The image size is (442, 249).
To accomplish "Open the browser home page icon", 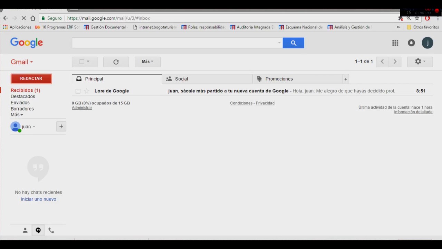I will tap(33, 18).
